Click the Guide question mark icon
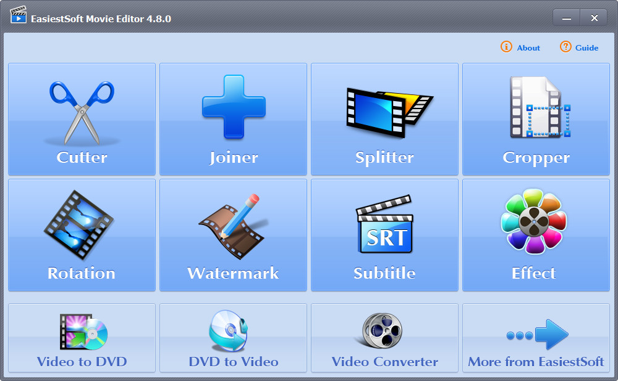 565,47
